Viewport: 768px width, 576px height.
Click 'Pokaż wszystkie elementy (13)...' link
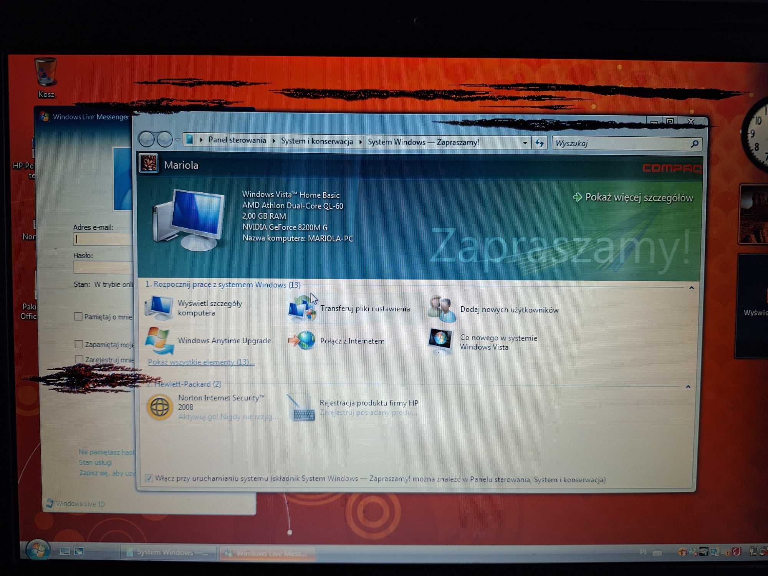point(201,362)
